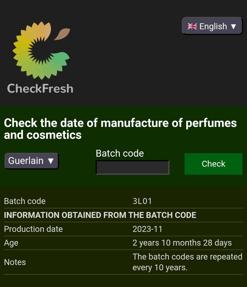The image size is (247, 287).
Task: Focus the Batch code input field
Action: (x=133, y=167)
